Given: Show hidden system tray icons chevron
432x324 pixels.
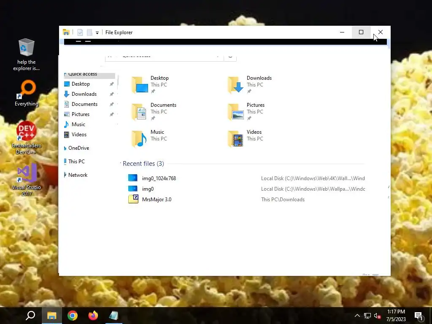Looking at the screenshot, I should 357,316.
